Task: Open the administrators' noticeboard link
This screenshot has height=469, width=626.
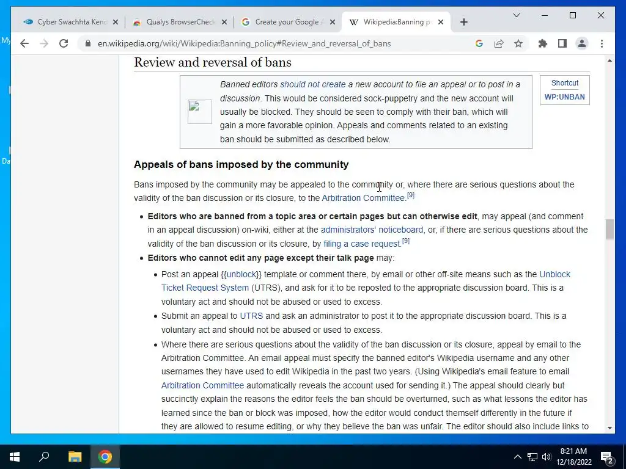Action: tap(372, 230)
